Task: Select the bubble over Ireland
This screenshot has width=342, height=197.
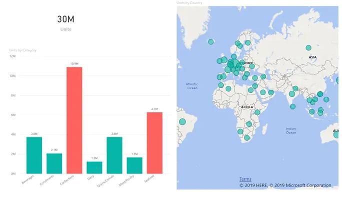Action: tap(219, 61)
